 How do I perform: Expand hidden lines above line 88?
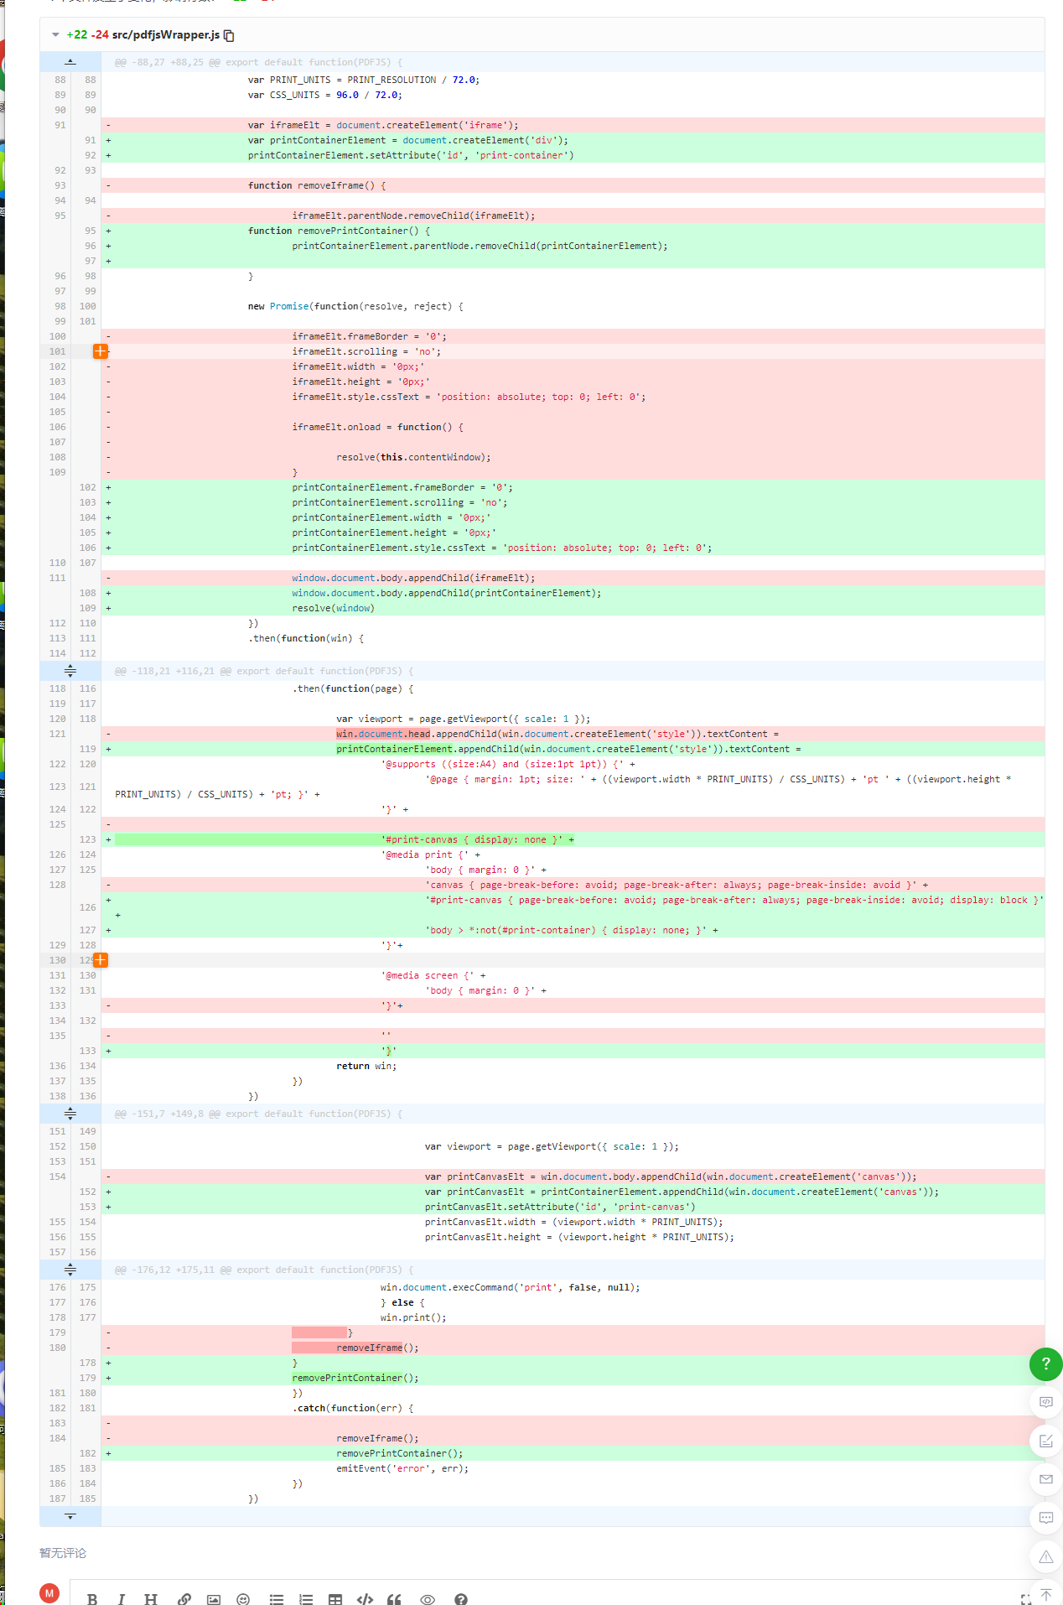(x=70, y=62)
